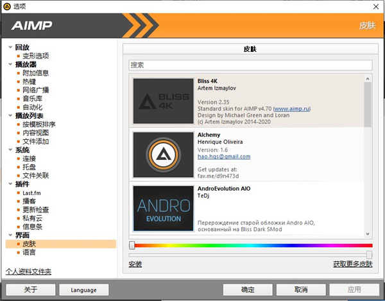This screenshot has height=301, width=385.
Task: Click the skin 搜索 search field
Action: pyautogui.click(x=250, y=65)
